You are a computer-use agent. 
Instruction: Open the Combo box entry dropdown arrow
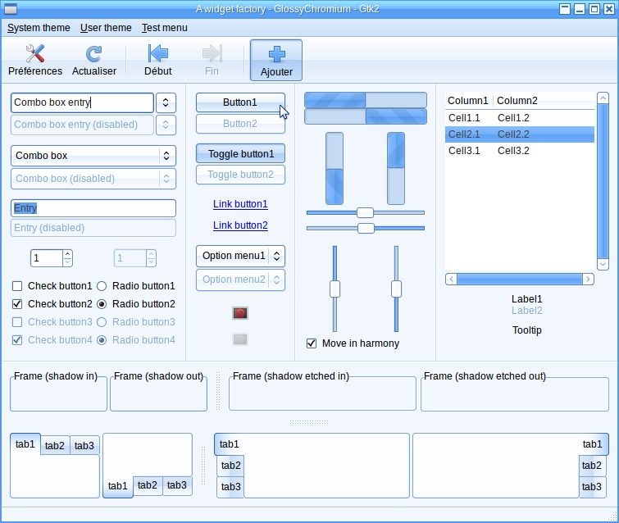click(x=166, y=102)
